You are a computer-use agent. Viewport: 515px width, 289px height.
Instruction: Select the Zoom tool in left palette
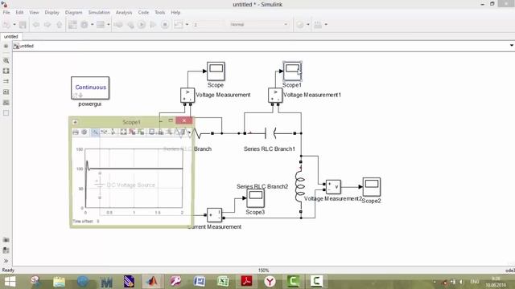tap(6, 61)
